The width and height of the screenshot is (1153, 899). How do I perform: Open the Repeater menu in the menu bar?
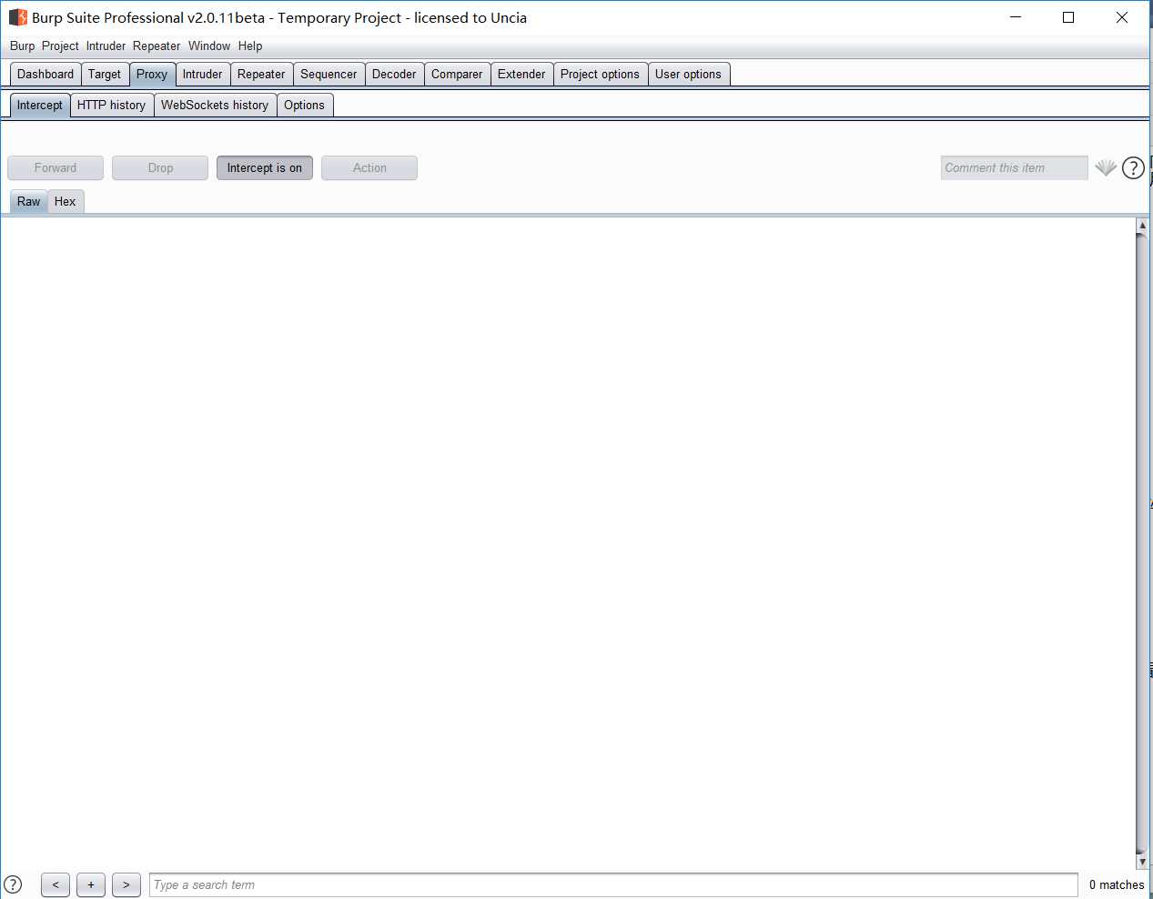(157, 45)
